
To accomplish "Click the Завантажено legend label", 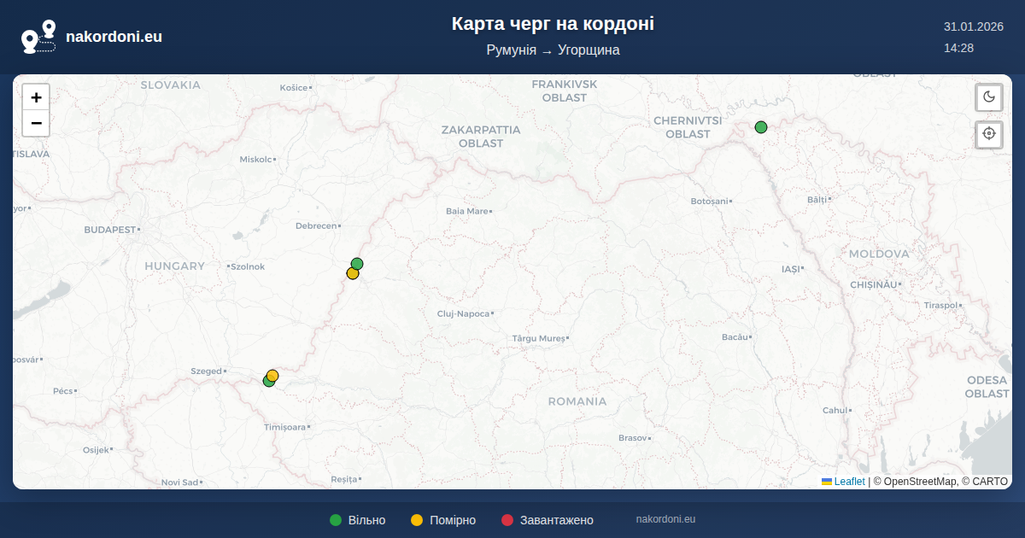I will tap(556, 520).
